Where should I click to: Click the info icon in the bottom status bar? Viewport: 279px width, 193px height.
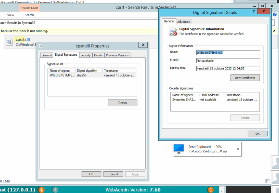[55, 190]
